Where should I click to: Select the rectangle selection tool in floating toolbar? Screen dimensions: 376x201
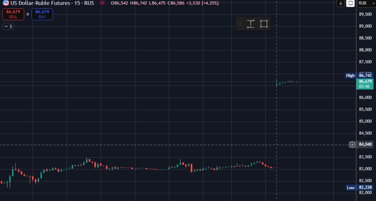point(264,24)
